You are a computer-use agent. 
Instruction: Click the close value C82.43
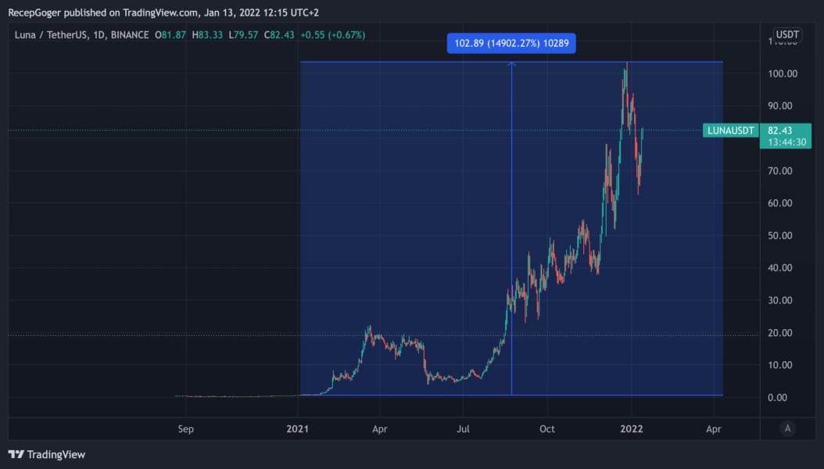coord(279,35)
